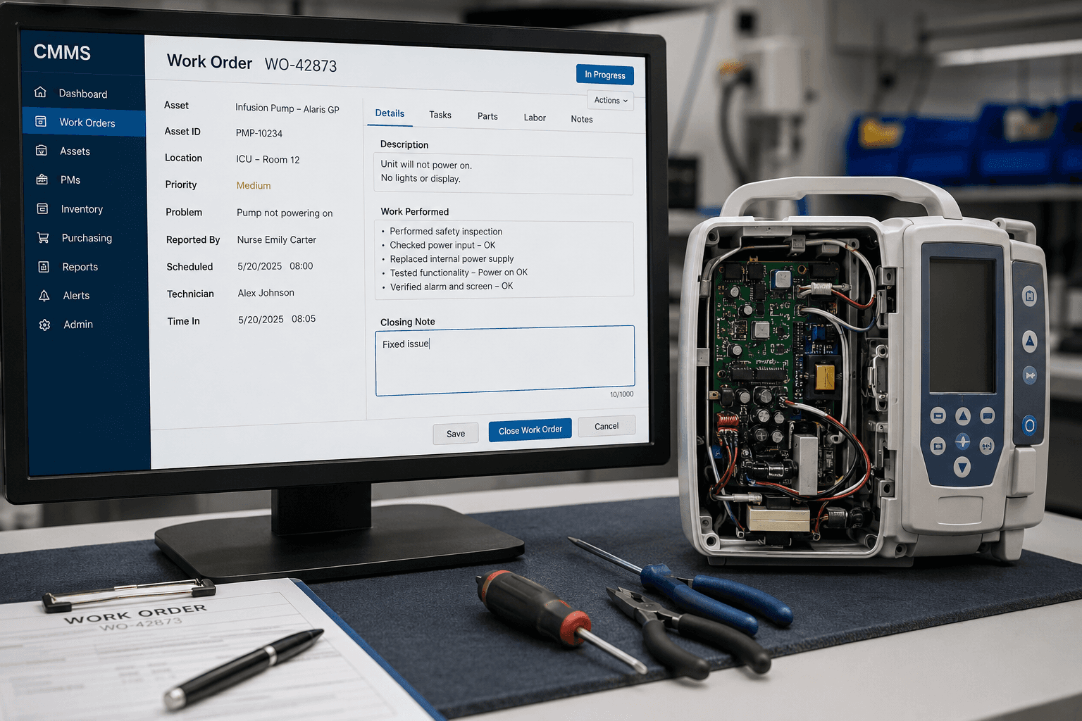Click the Time In value 5/20/2025 08:05
This screenshot has width=1082, height=721.
pos(277,319)
